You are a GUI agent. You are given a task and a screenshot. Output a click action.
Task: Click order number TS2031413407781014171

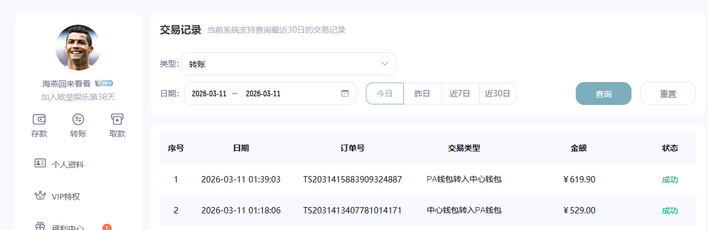353,210
